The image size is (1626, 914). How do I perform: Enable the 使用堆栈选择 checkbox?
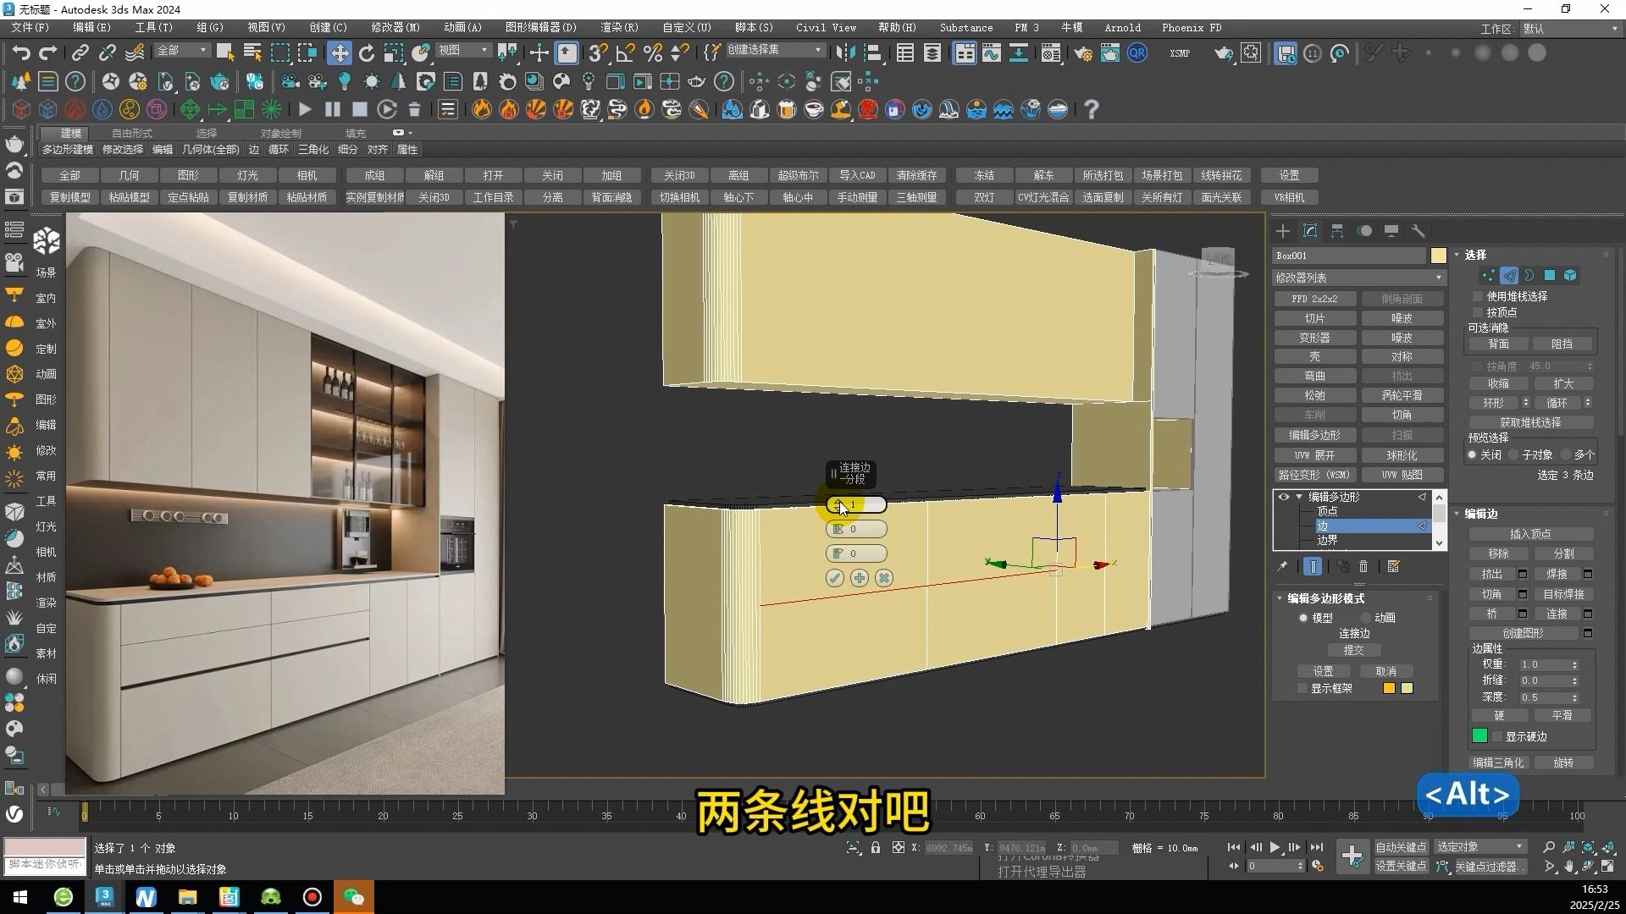point(1477,297)
